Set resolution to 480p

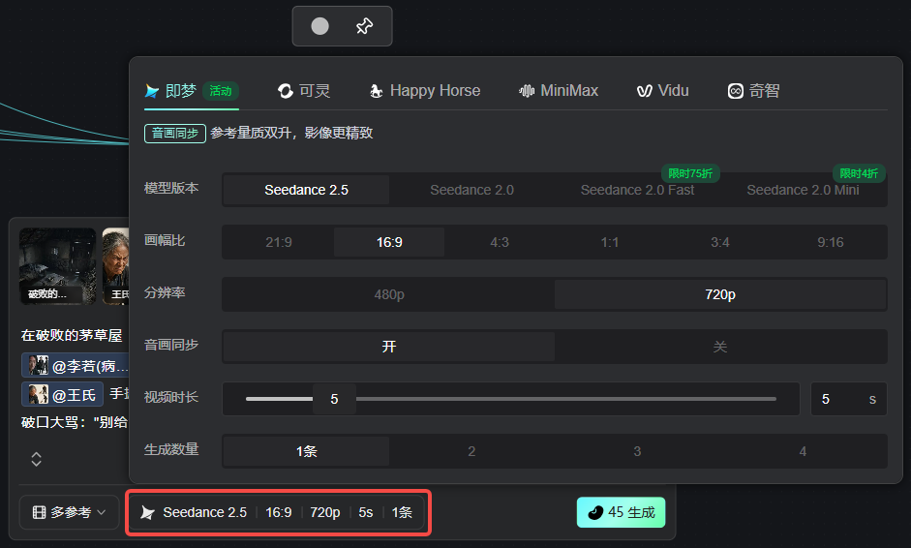(389, 294)
